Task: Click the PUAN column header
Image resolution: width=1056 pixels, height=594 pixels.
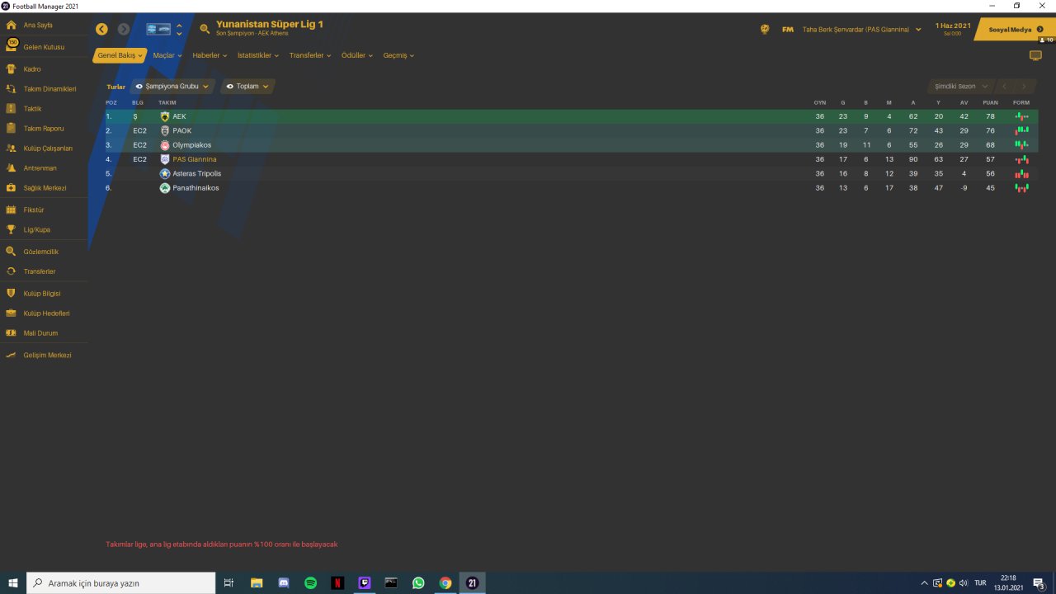Action: pos(991,103)
